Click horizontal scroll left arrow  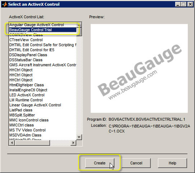tap(12, 143)
